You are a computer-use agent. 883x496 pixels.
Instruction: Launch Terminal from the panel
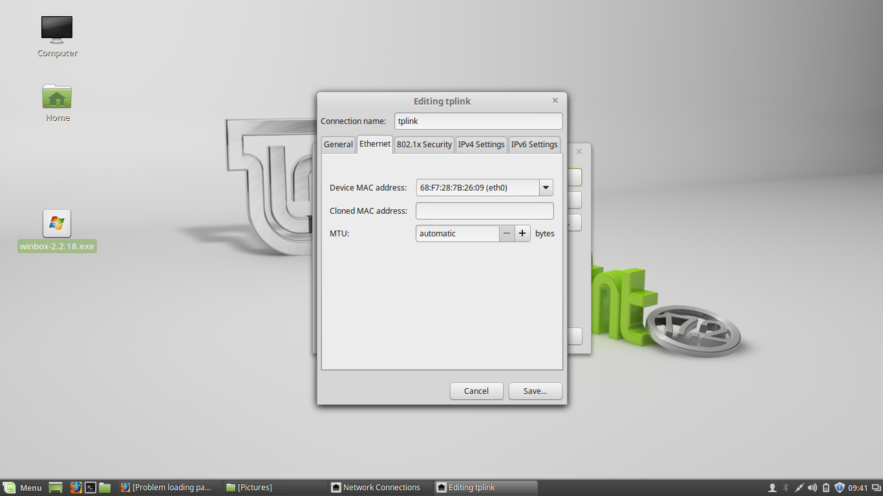click(90, 488)
